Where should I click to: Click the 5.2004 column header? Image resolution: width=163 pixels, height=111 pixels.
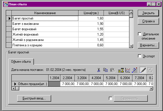pyautogui.click(x=111, y=78)
